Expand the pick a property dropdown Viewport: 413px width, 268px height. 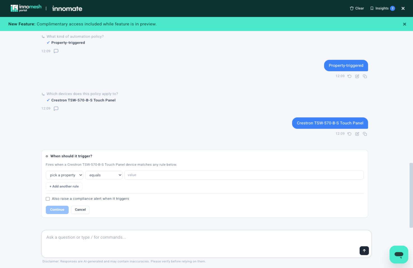tap(64, 175)
